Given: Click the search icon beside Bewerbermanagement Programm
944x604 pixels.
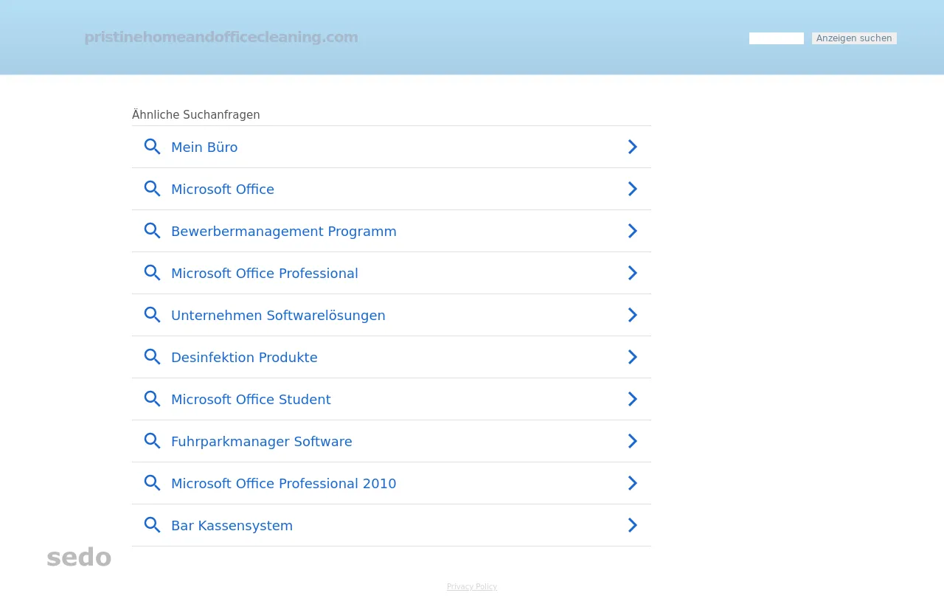Looking at the screenshot, I should pos(153,231).
